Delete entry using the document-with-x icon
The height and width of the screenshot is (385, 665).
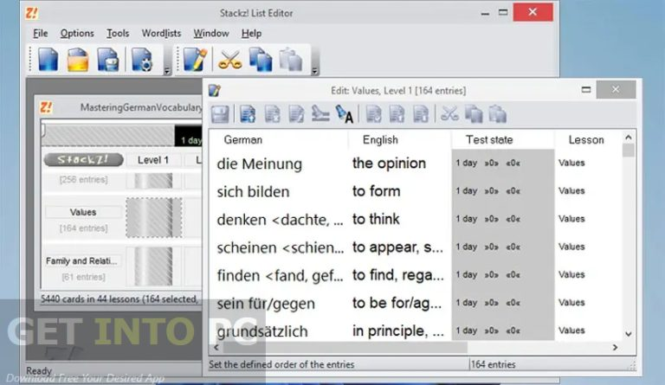(272, 114)
